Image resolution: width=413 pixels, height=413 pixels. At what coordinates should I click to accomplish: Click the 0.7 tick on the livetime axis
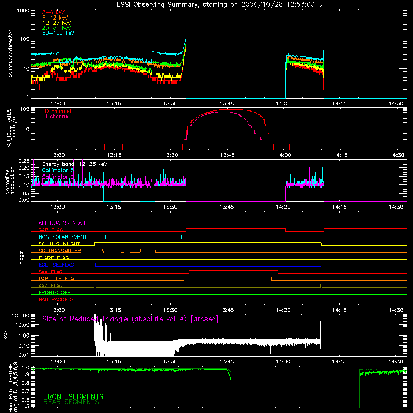pyautogui.click(x=26, y=391)
